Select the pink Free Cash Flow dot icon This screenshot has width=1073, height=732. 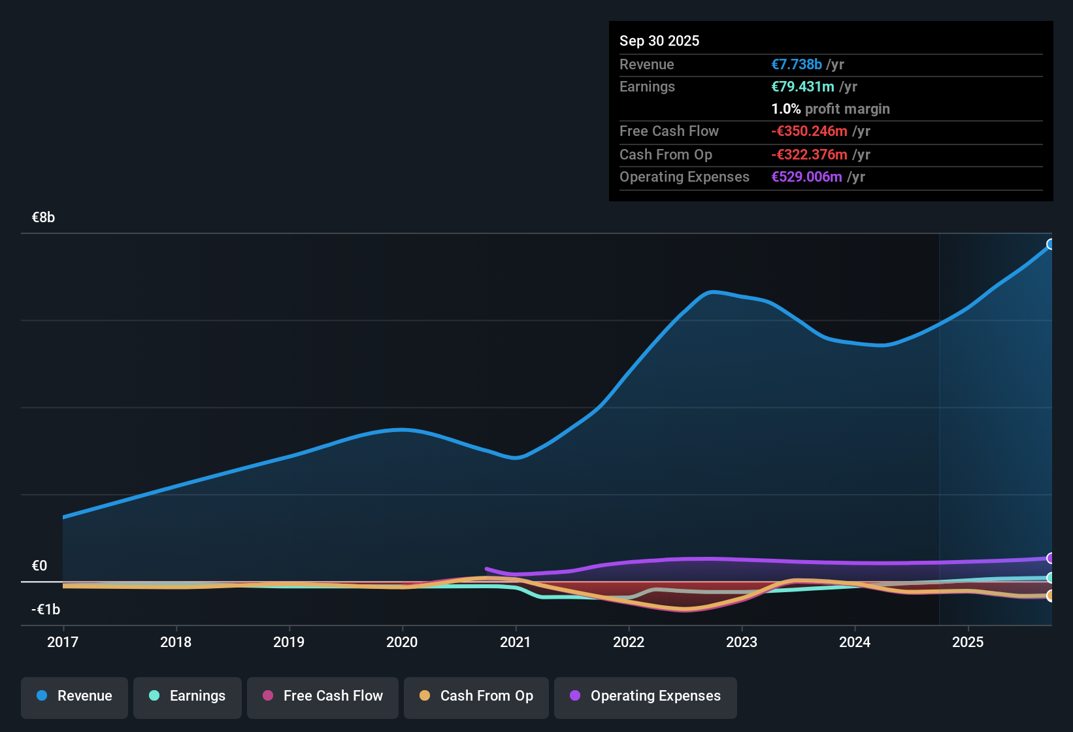point(267,696)
